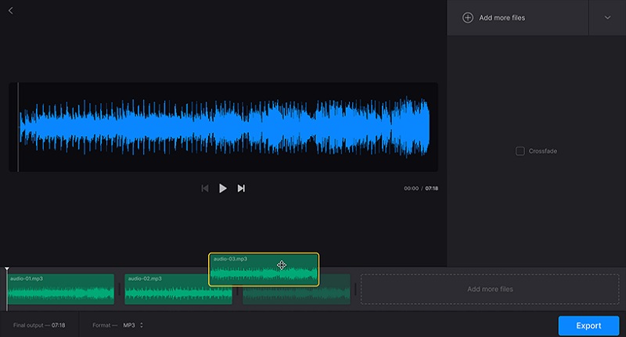This screenshot has height=337, width=626.
Task: Expand the chevron next to Add more files
Action: [607, 17]
